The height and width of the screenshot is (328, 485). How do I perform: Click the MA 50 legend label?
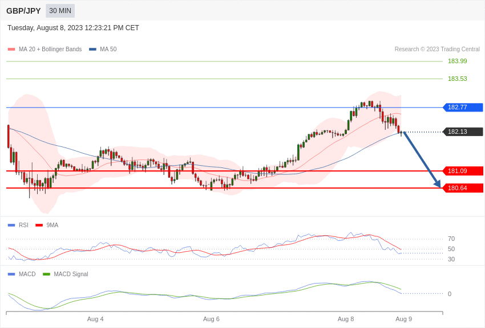pyautogui.click(x=108, y=49)
